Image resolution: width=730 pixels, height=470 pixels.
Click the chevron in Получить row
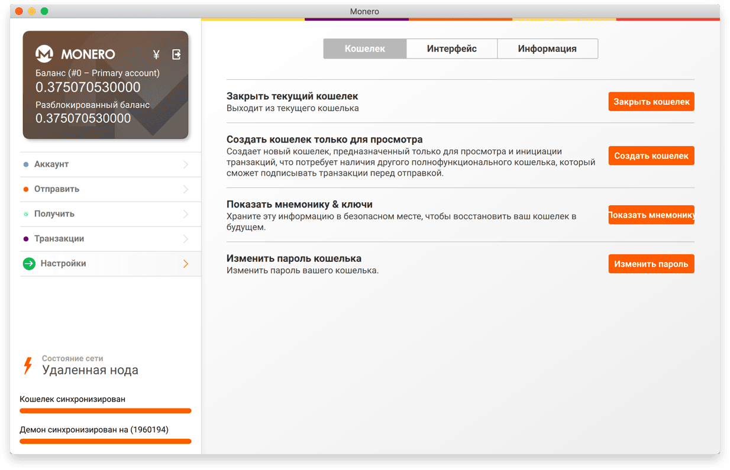(186, 214)
